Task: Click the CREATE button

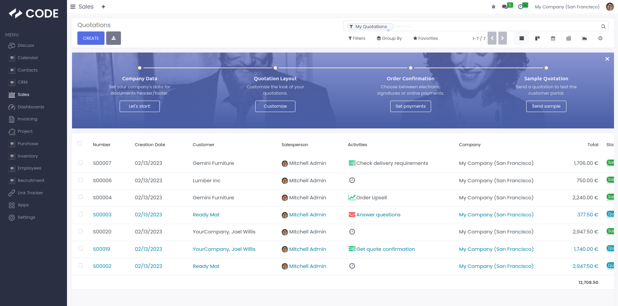Action: [91, 38]
